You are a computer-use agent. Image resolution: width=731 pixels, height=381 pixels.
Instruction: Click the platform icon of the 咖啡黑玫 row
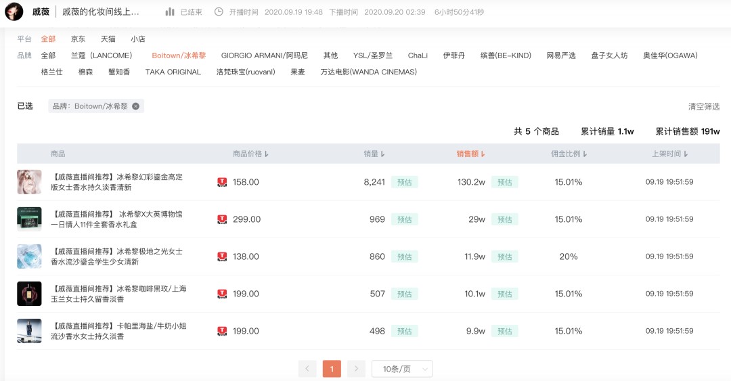(223, 294)
